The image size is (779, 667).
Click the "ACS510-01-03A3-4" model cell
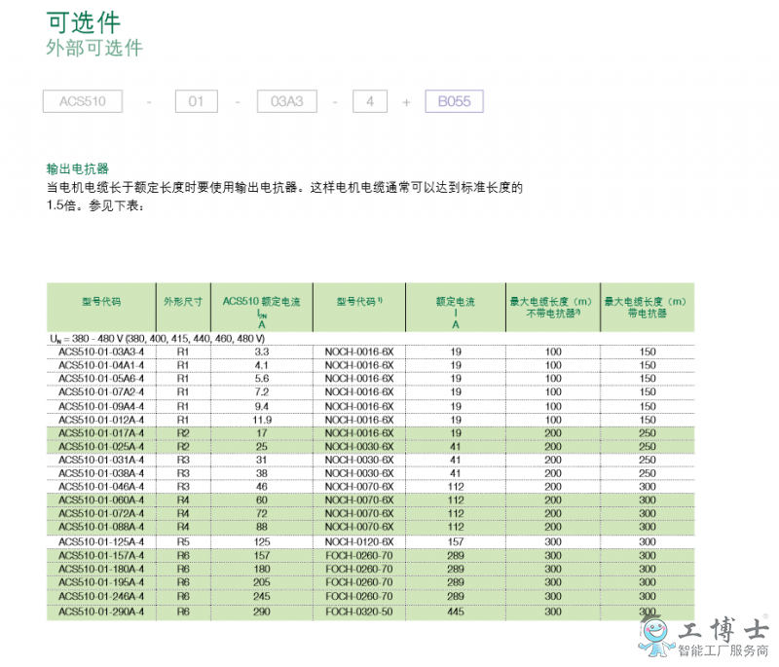pos(101,352)
